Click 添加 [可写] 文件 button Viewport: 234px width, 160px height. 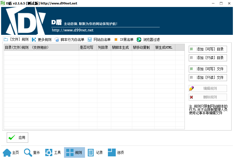[208, 69]
